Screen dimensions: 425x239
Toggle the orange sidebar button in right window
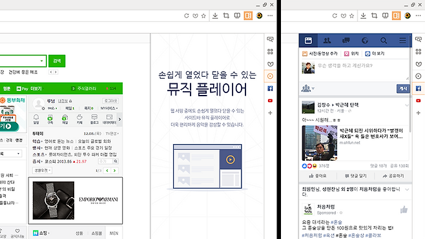pos(397,16)
